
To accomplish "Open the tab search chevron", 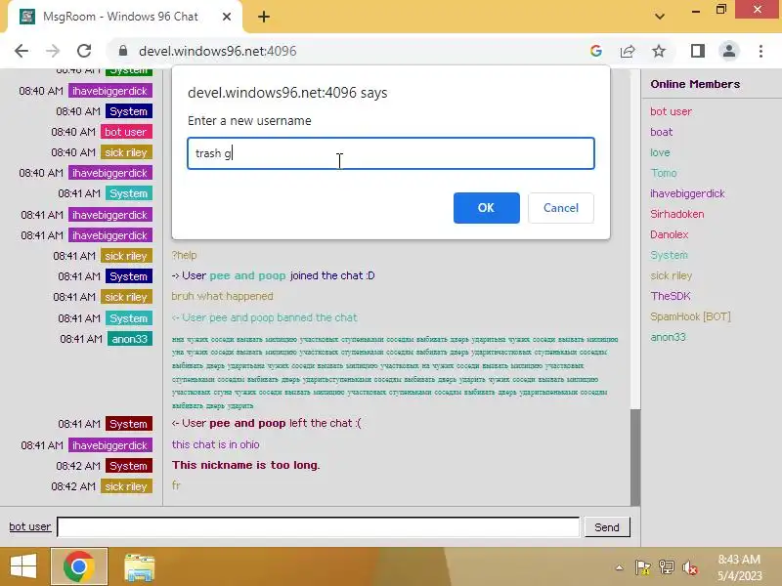I will point(659,17).
